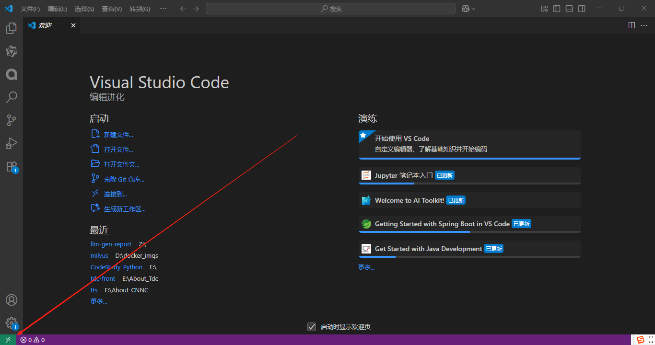The image size is (655, 345).
Task: Click the Sogou input method S icon
Action: tap(641, 340)
